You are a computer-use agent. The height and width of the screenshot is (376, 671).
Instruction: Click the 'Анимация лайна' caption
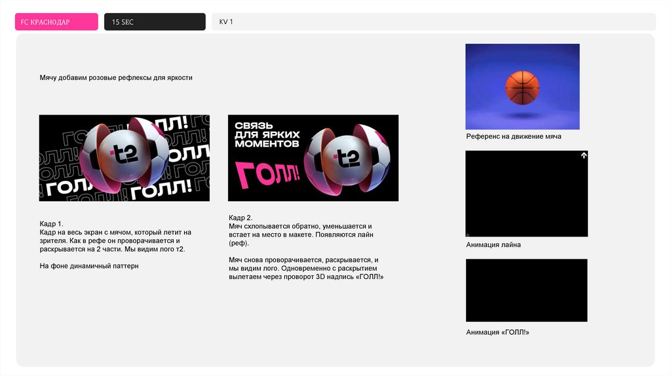point(493,245)
